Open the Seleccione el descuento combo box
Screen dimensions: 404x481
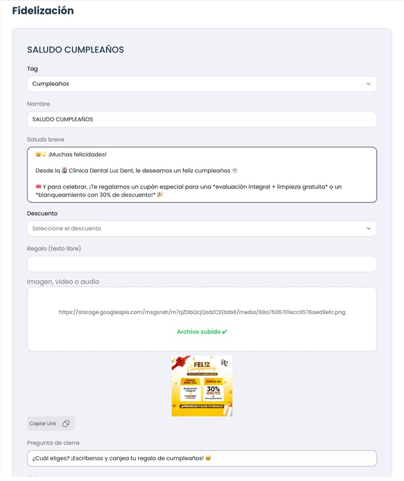pyautogui.click(x=202, y=229)
